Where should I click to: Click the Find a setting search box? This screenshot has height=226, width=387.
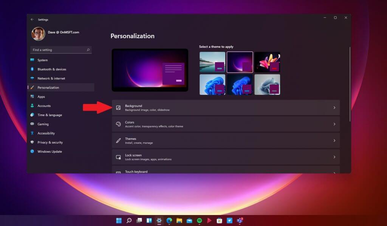60,50
